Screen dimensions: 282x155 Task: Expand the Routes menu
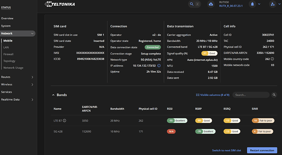[x=32, y=77]
